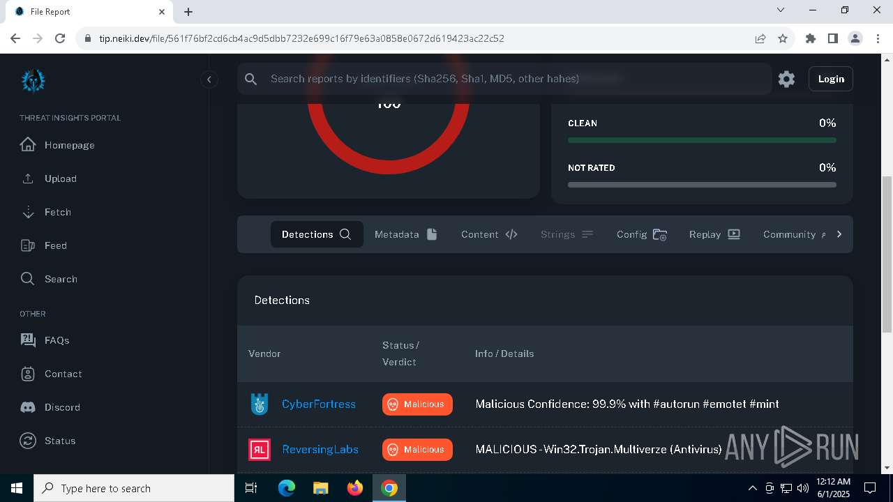Click the CyberFortress shield logo
893x502 pixels.
[x=260, y=404]
